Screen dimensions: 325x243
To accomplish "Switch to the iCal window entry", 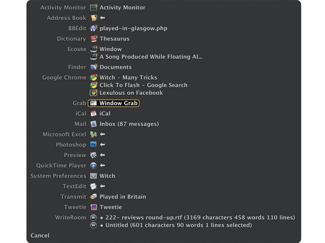I will pyautogui.click(x=105, y=114).
